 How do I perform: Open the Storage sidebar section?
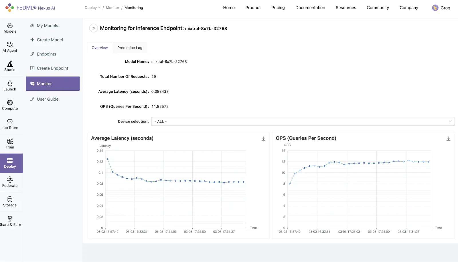(x=10, y=202)
